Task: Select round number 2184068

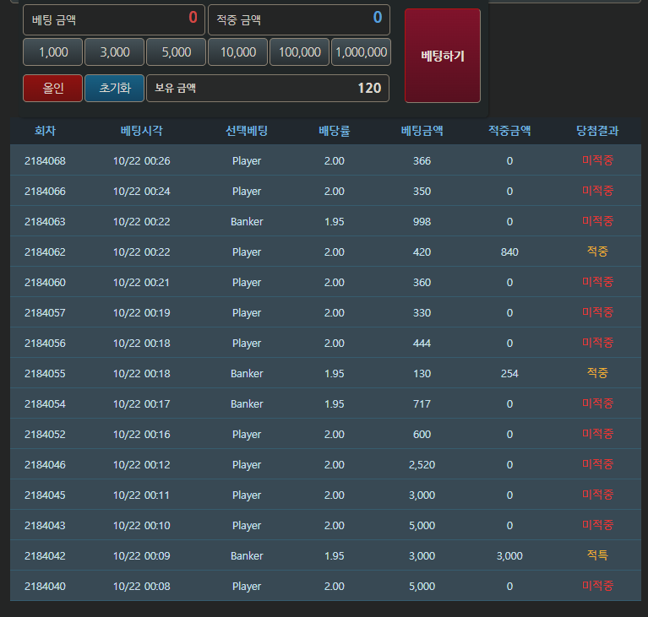Action: [45, 160]
